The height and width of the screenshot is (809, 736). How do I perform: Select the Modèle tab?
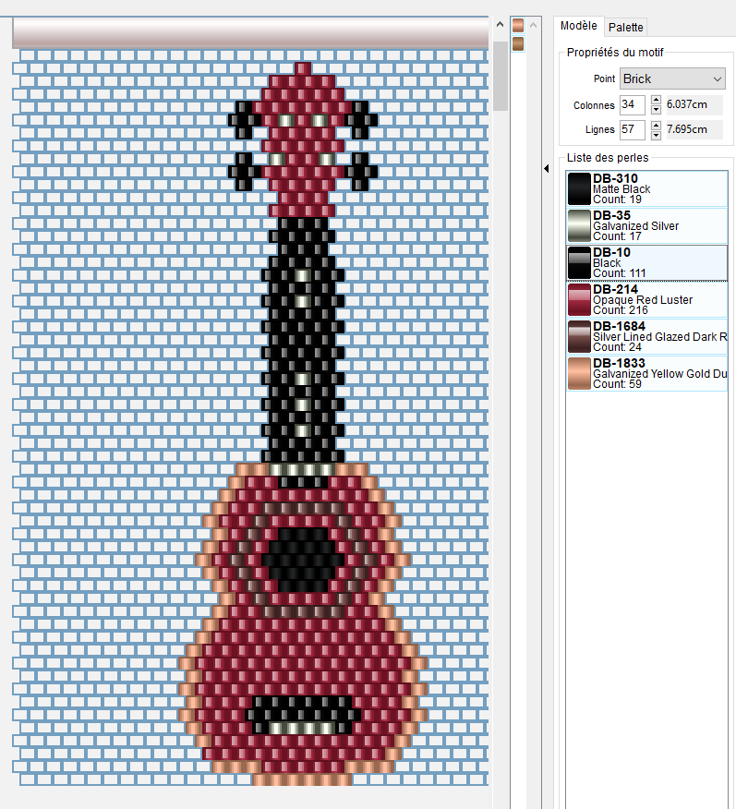578,26
